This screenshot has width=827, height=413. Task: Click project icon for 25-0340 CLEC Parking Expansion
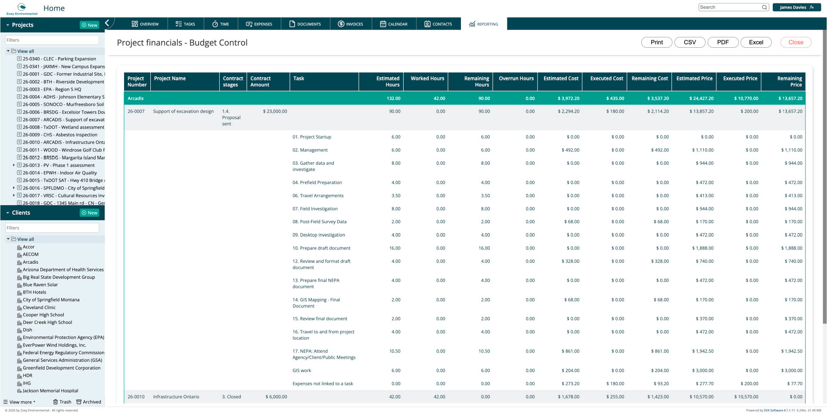(x=19, y=59)
